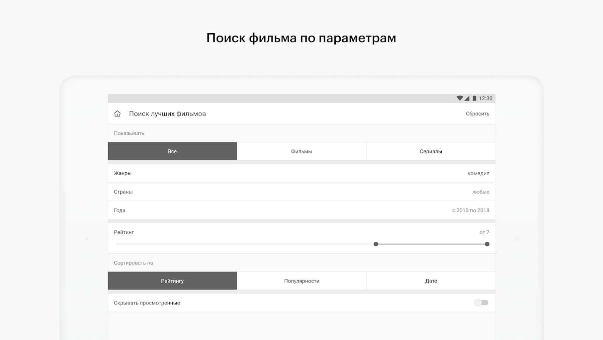The height and width of the screenshot is (340, 603).
Task: Click the right rating slider handle
Action: [487, 244]
